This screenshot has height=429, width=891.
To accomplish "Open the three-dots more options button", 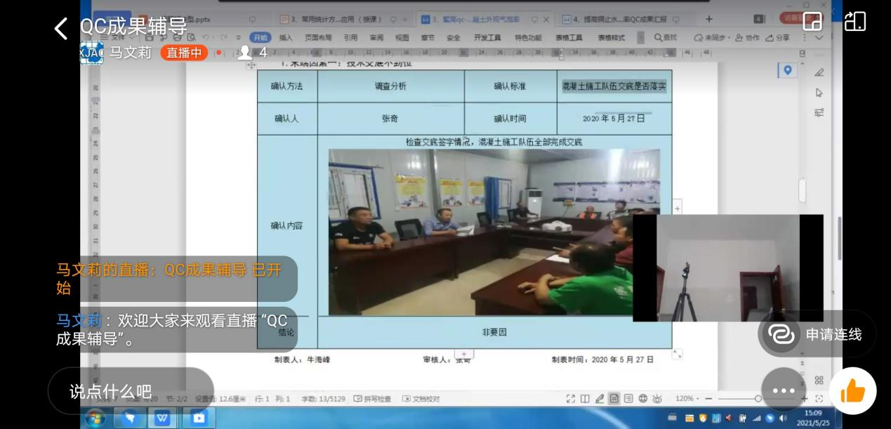I will [x=783, y=391].
